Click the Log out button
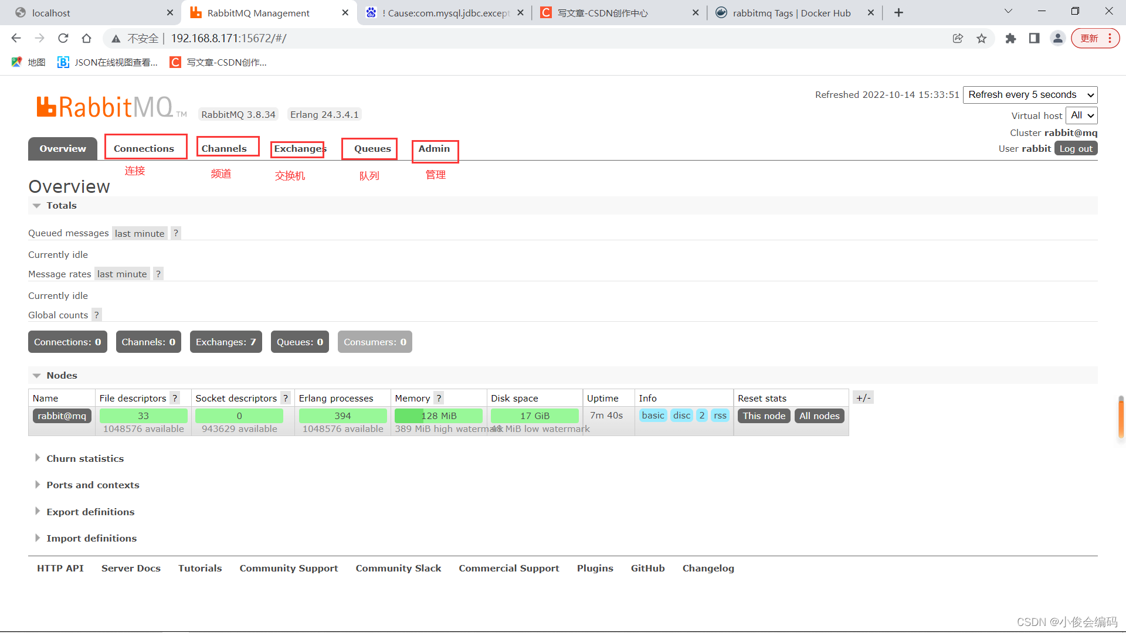This screenshot has height=633, width=1126. click(1076, 149)
